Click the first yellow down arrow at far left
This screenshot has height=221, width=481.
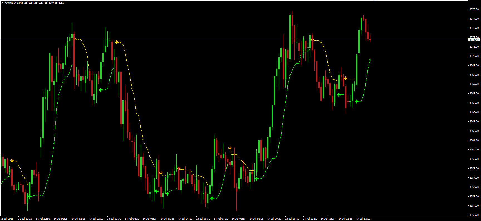[x=12, y=160]
